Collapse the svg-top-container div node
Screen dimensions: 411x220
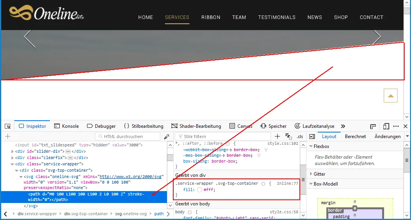[x=17, y=171]
